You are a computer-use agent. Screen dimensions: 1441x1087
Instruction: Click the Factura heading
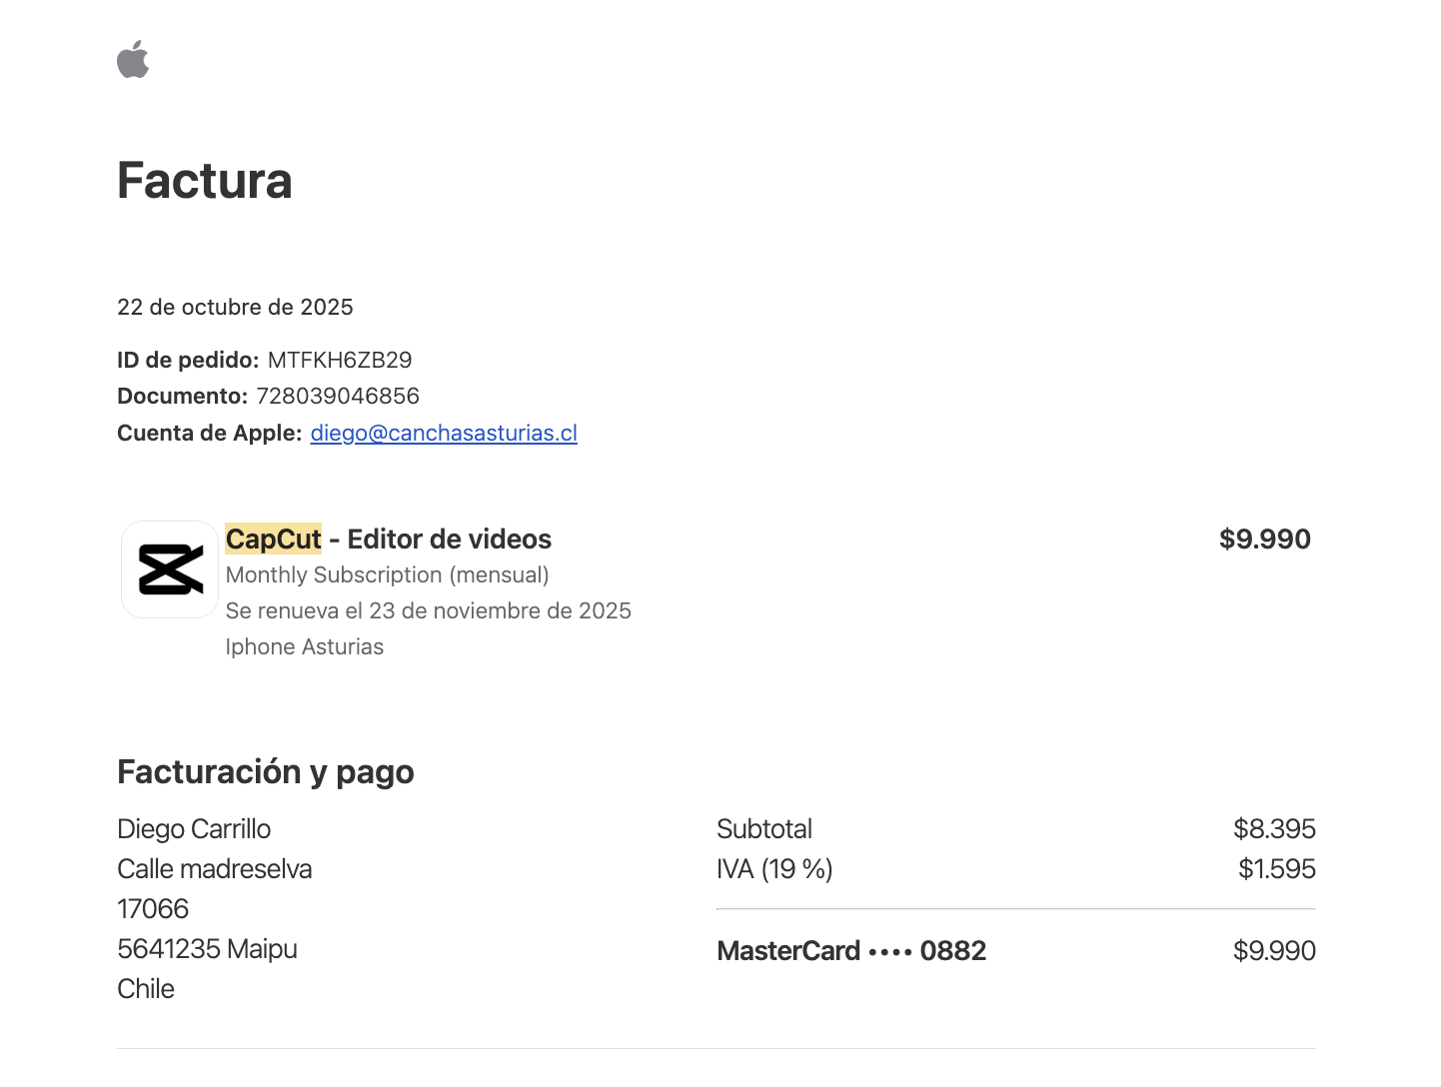click(205, 181)
